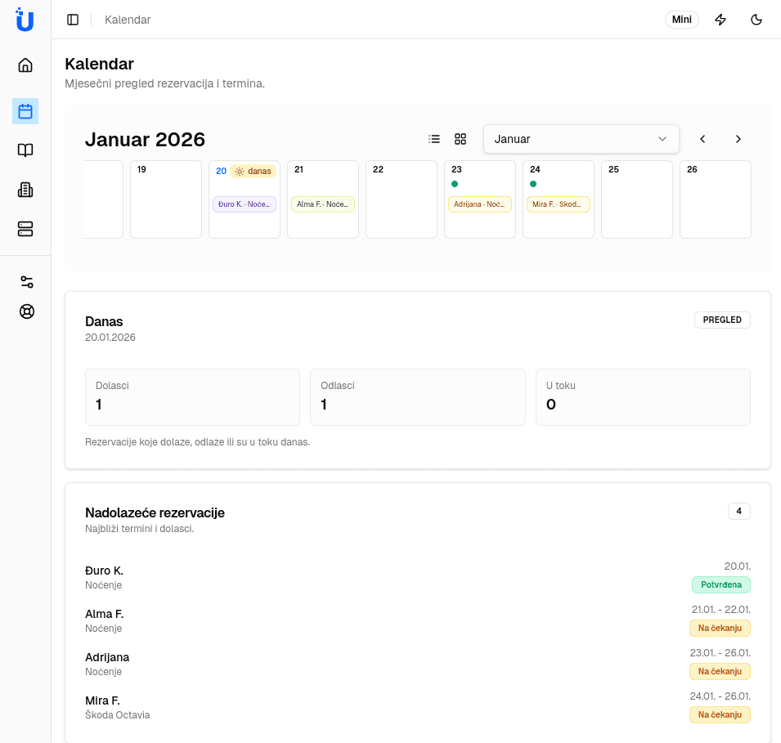The image size is (781, 743).
Task: Click the lightning bolt icon
Action: tap(720, 20)
